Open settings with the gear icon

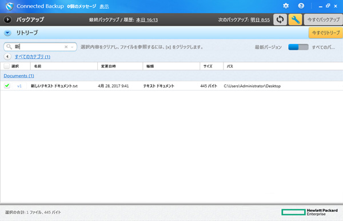click(286, 6)
